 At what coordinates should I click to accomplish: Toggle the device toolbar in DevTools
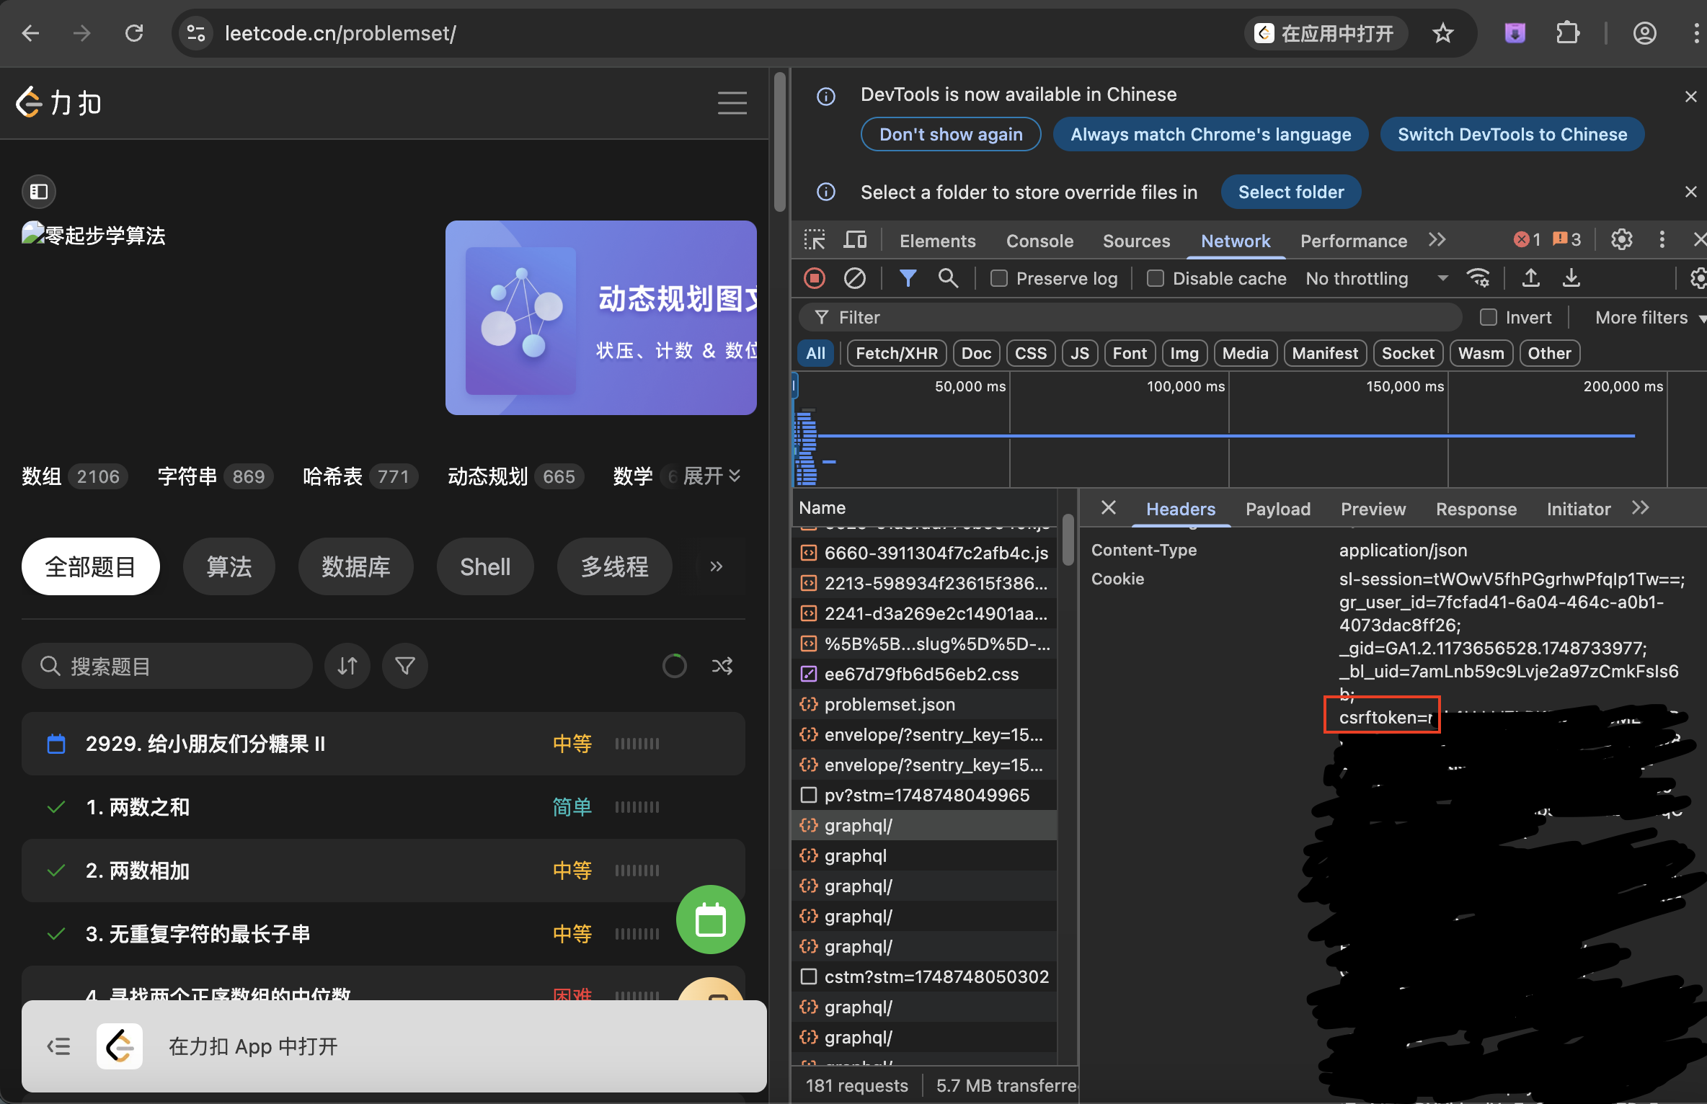pos(855,239)
